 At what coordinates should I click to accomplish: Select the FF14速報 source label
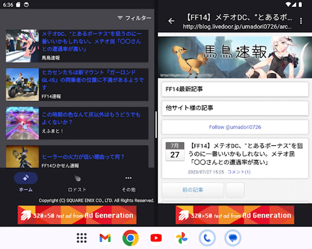point(51,96)
